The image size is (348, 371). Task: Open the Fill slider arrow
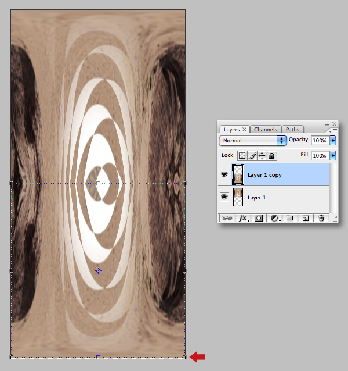click(x=333, y=155)
